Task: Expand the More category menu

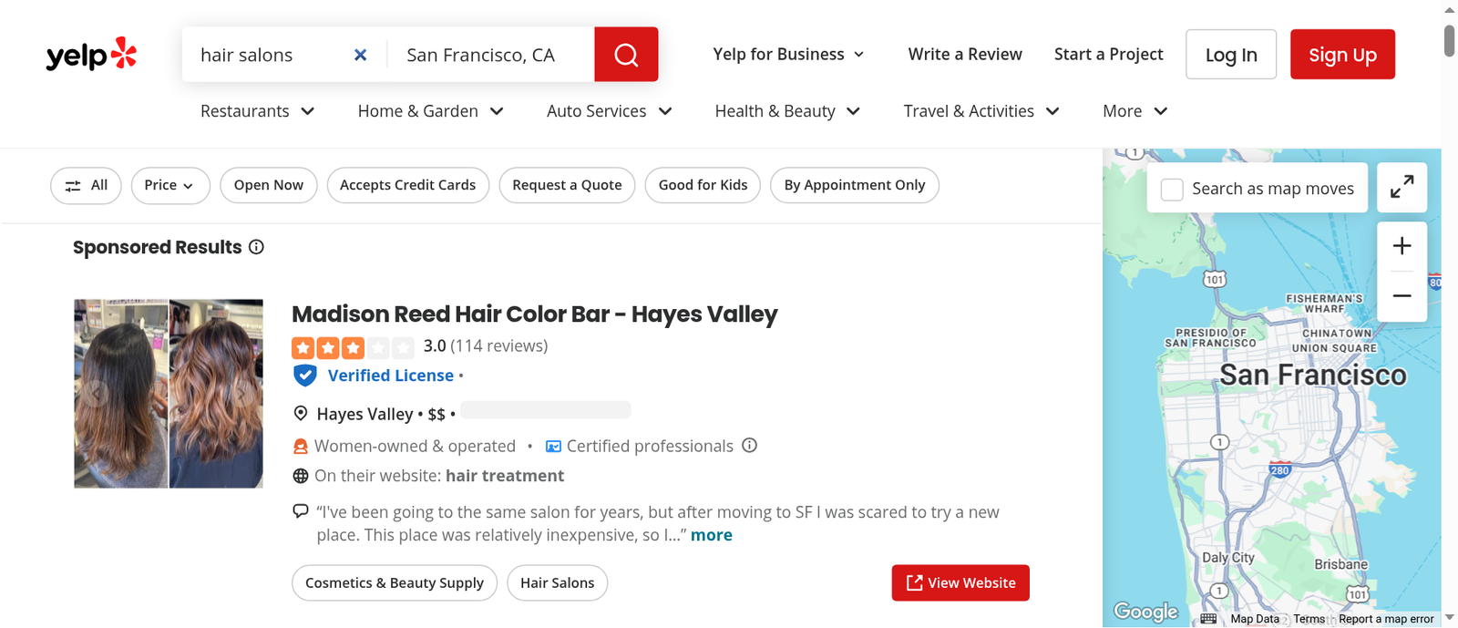Action: pos(1135,111)
